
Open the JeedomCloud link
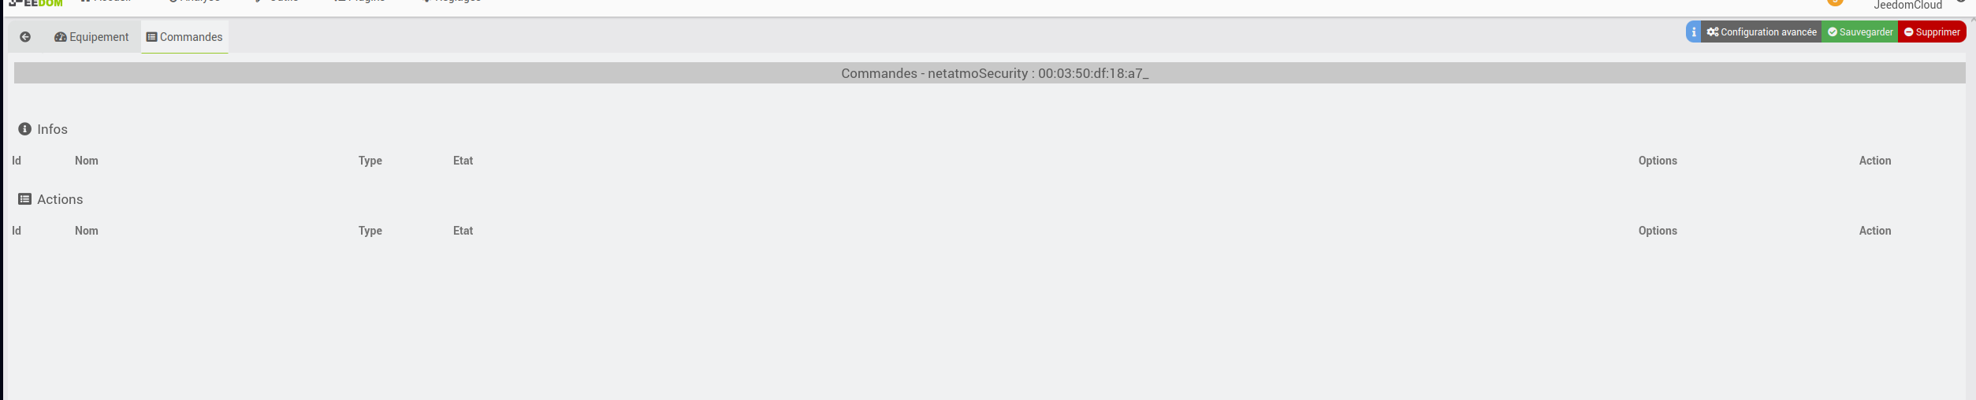tap(1907, 5)
